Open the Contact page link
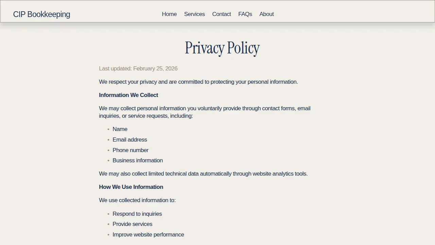Screen dimensions: 435x245 point(222,14)
